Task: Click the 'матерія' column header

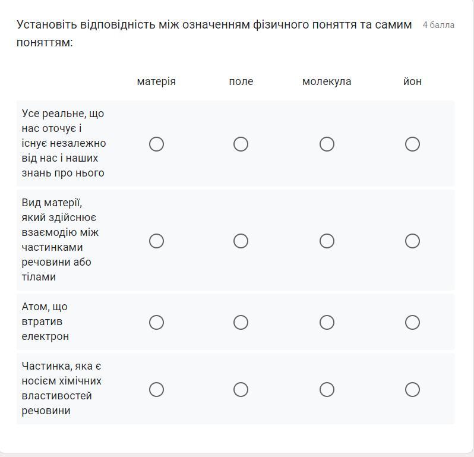Action: [156, 81]
